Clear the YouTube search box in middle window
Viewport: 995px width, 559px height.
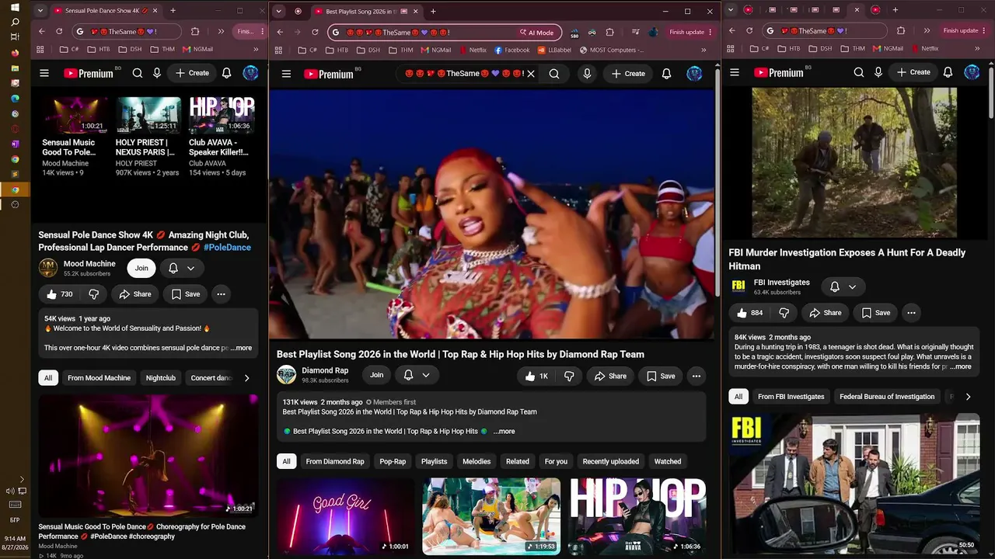click(x=531, y=74)
